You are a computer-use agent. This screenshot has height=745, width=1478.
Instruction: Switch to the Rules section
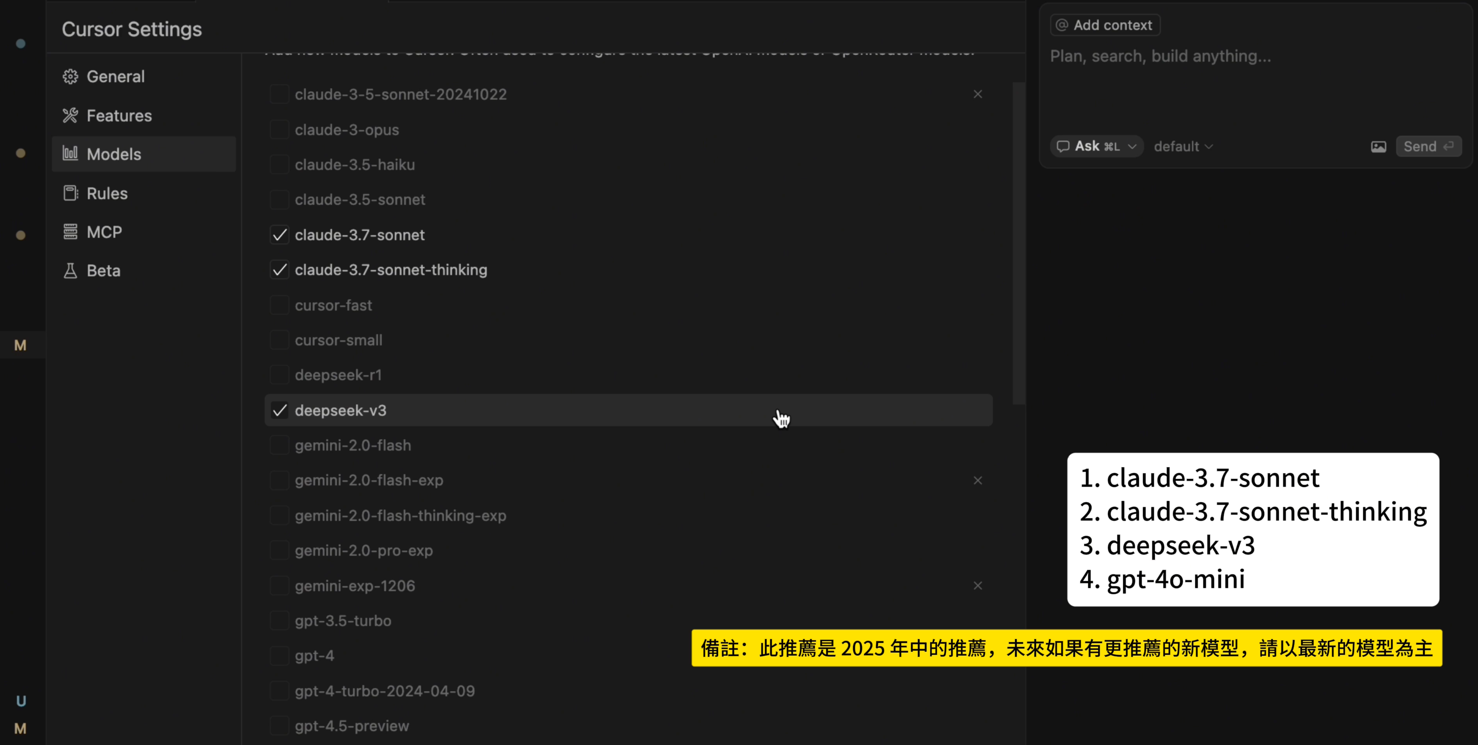(107, 193)
